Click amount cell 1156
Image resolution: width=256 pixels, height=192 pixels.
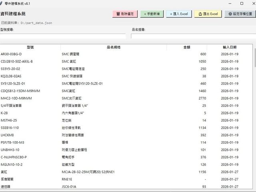click(202, 172)
